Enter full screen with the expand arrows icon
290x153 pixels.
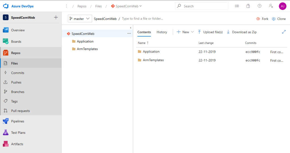pyautogui.click(x=284, y=32)
